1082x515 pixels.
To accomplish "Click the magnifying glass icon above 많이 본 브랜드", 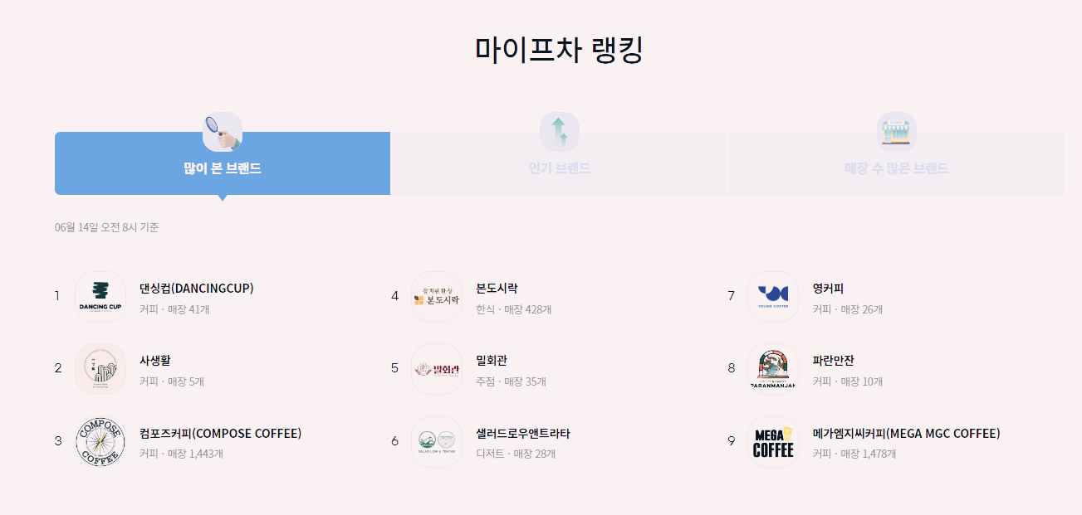I will click(x=222, y=130).
